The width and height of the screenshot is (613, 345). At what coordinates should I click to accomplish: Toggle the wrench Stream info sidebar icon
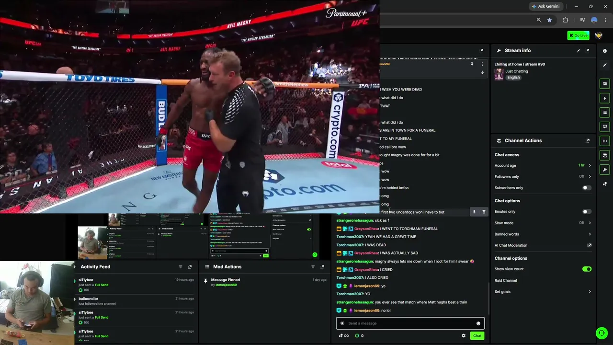605,170
